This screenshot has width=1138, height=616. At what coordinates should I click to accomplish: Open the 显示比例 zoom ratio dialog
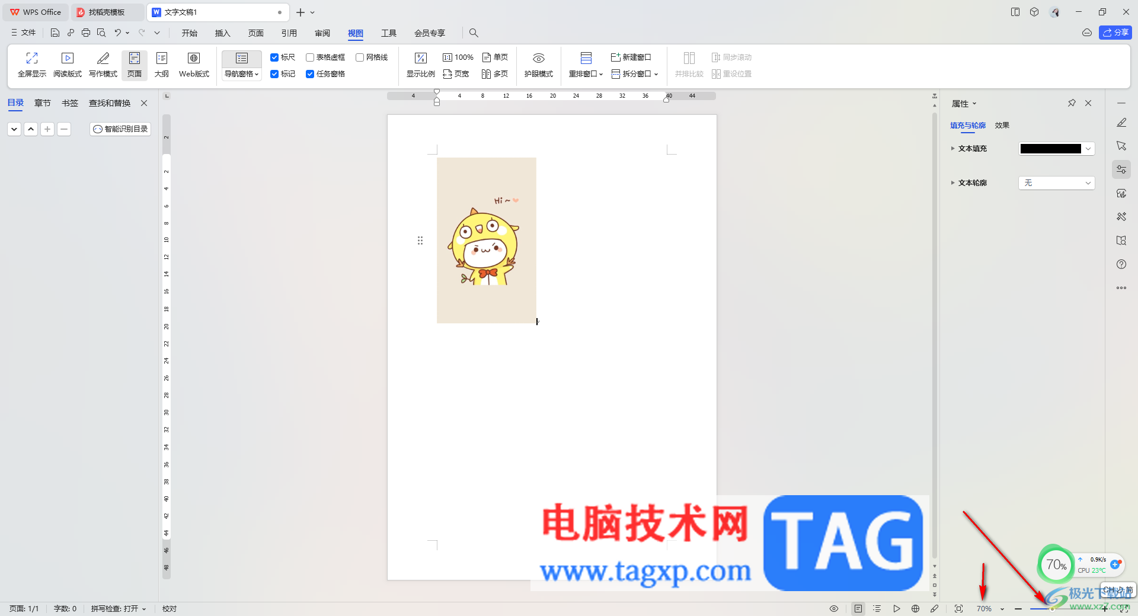421,65
